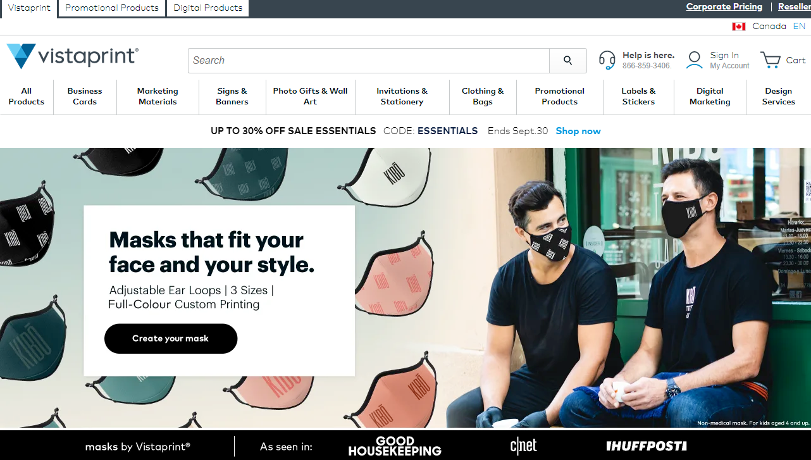The width and height of the screenshot is (811, 460).
Task: Open the Digital Marketing menu
Action: (x=710, y=96)
